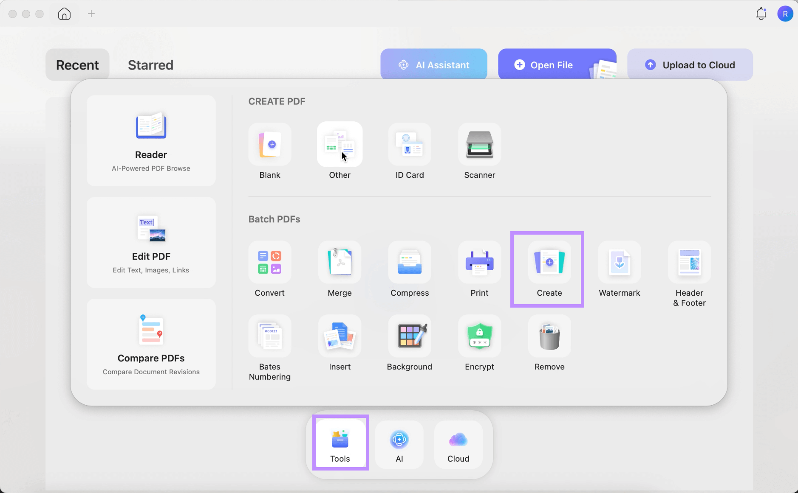Switch to the Starred tab
The width and height of the screenshot is (798, 493).
click(x=150, y=65)
